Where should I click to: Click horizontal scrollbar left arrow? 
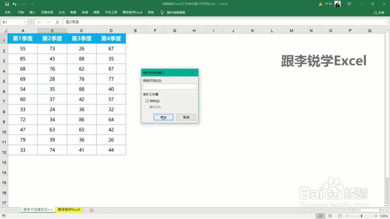pos(358,210)
